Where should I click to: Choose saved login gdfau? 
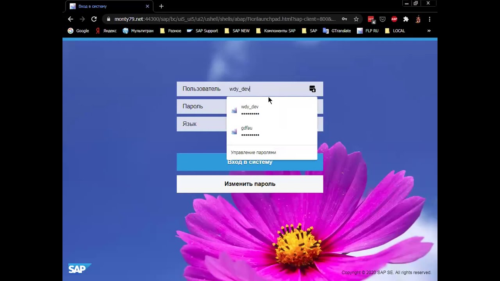(272, 131)
